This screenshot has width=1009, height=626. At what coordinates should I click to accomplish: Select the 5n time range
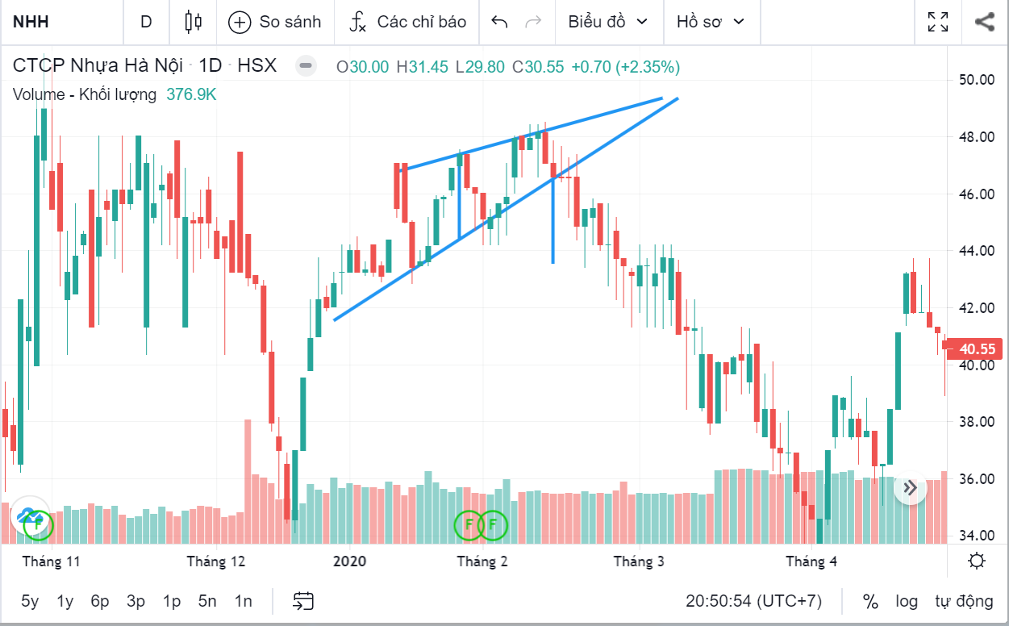(x=207, y=601)
